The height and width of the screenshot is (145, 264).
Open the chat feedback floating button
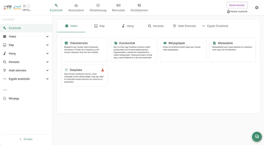click(x=257, y=136)
